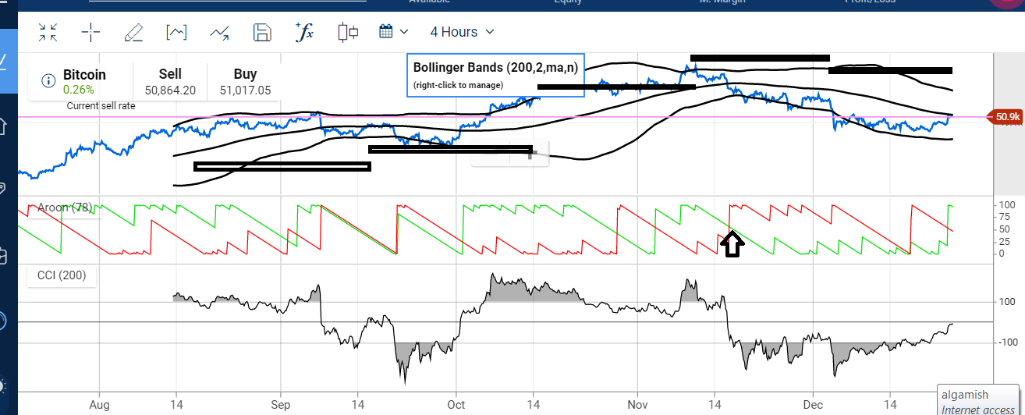Click the Current sell rate text
Viewport: 1025px width, 415px height.
(x=100, y=105)
